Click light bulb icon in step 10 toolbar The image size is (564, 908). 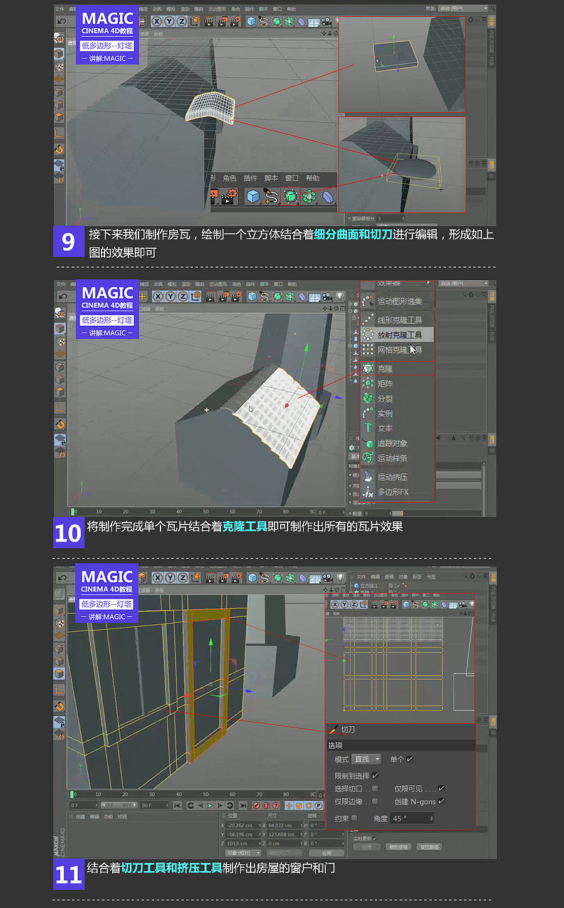(x=340, y=296)
